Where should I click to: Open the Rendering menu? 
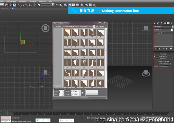(22, 1)
